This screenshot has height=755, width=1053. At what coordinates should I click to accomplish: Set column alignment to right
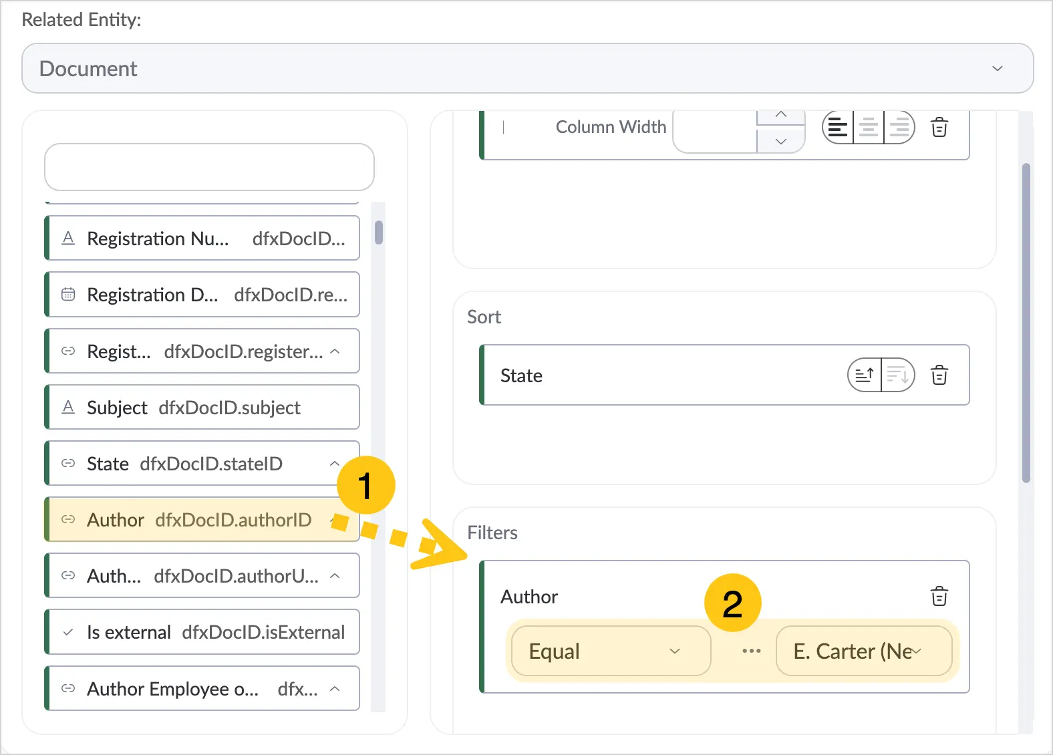tap(899, 127)
